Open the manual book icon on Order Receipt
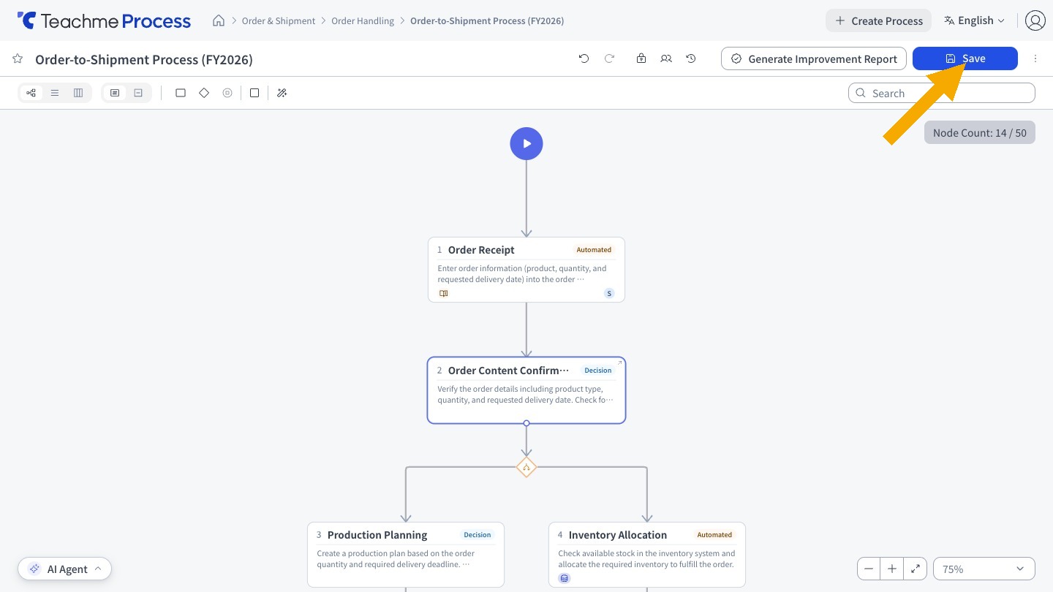1053x592 pixels. pos(443,293)
